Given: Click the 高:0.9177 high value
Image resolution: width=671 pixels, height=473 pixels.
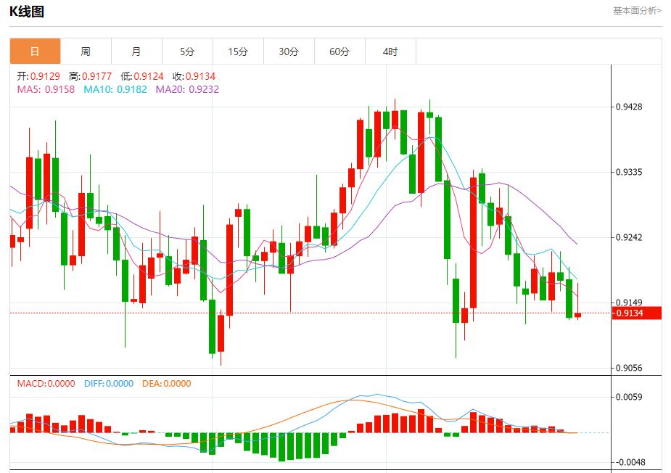Looking at the screenshot, I should [90, 76].
